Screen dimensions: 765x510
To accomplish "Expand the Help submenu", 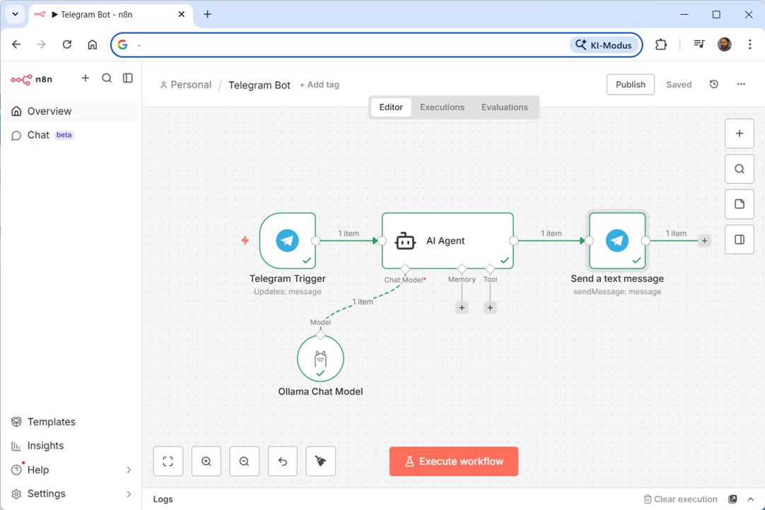I will pyautogui.click(x=129, y=470).
